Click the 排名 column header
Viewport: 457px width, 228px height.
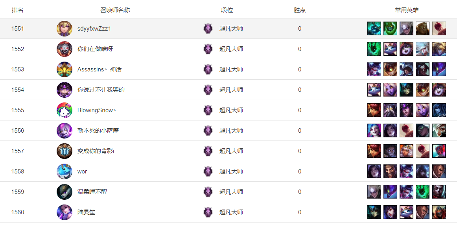(17, 10)
